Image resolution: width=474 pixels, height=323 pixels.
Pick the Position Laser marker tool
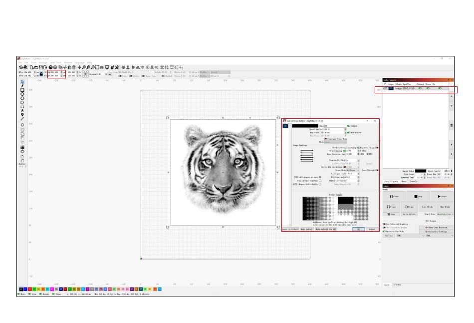(x=22, y=114)
